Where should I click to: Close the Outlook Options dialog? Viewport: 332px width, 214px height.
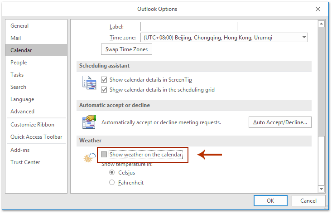pos(318,9)
